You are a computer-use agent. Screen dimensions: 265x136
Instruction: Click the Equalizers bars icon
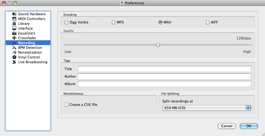pyautogui.click(x=14, y=33)
